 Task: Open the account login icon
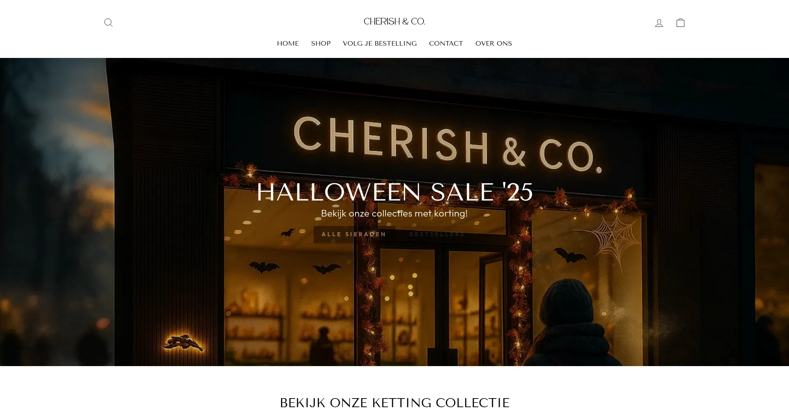pyautogui.click(x=659, y=23)
